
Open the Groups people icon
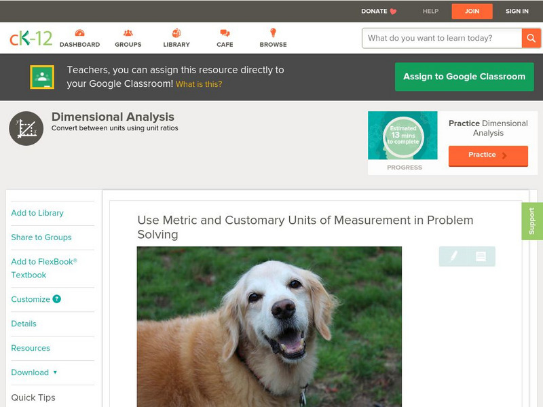[x=128, y=33]
